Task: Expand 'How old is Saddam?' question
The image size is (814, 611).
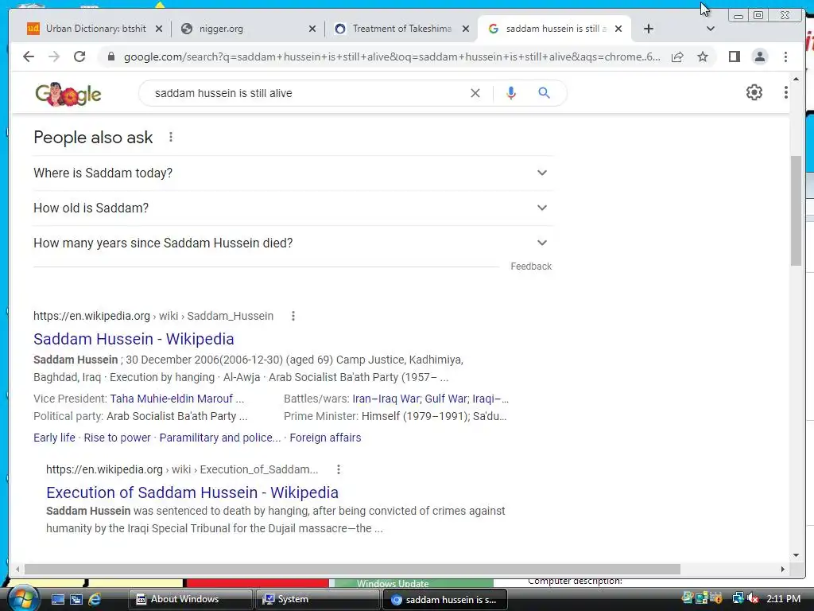Action: pyautogui.click(x=293, y=208)
